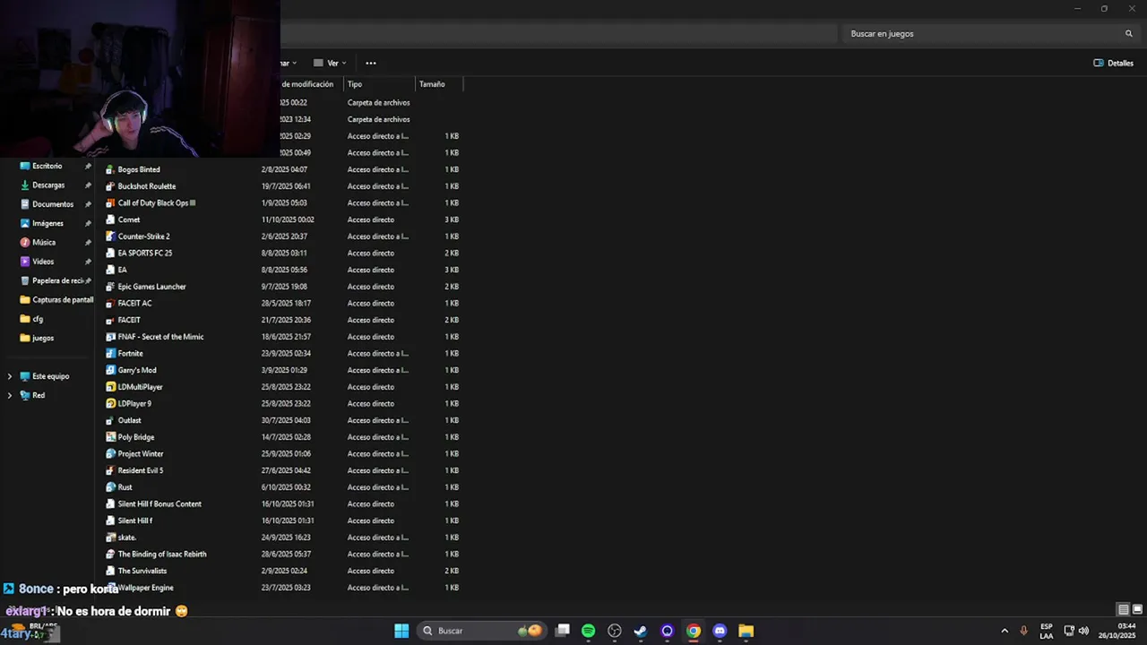The width and height of the screenshot is (1147, 645).
Task: Open Google Chrome from the taskbar
Action: click(694, 631)
